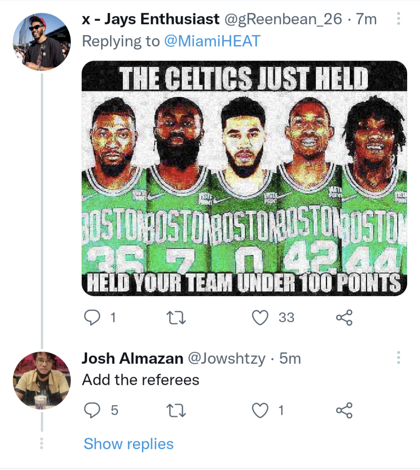The height and width of the screenshot is (470, 420).
Task: Open the 'x - Jays Enthusiast' display name
Action: (x=150, y=19)
